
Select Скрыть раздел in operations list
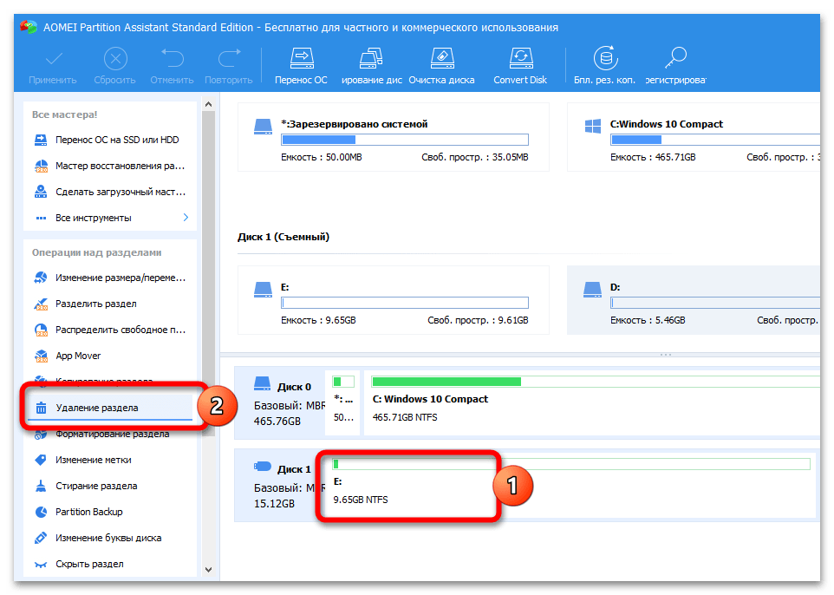pos(88,564)
